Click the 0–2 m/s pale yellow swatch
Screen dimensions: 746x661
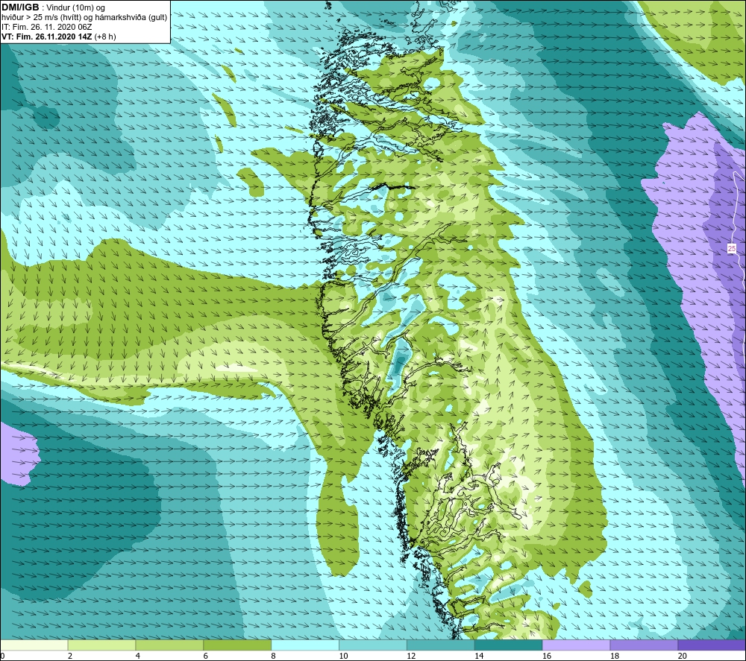click(x=34, y=645)
